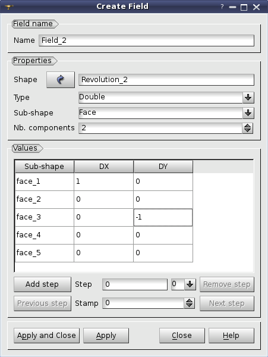Click the Revolution_2 shape field
268x357 pixels.
point(166,80)
